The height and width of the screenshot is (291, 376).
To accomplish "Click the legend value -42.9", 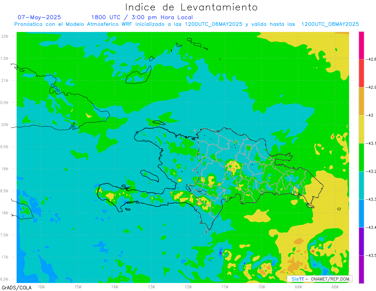I will tap(371, 87).
